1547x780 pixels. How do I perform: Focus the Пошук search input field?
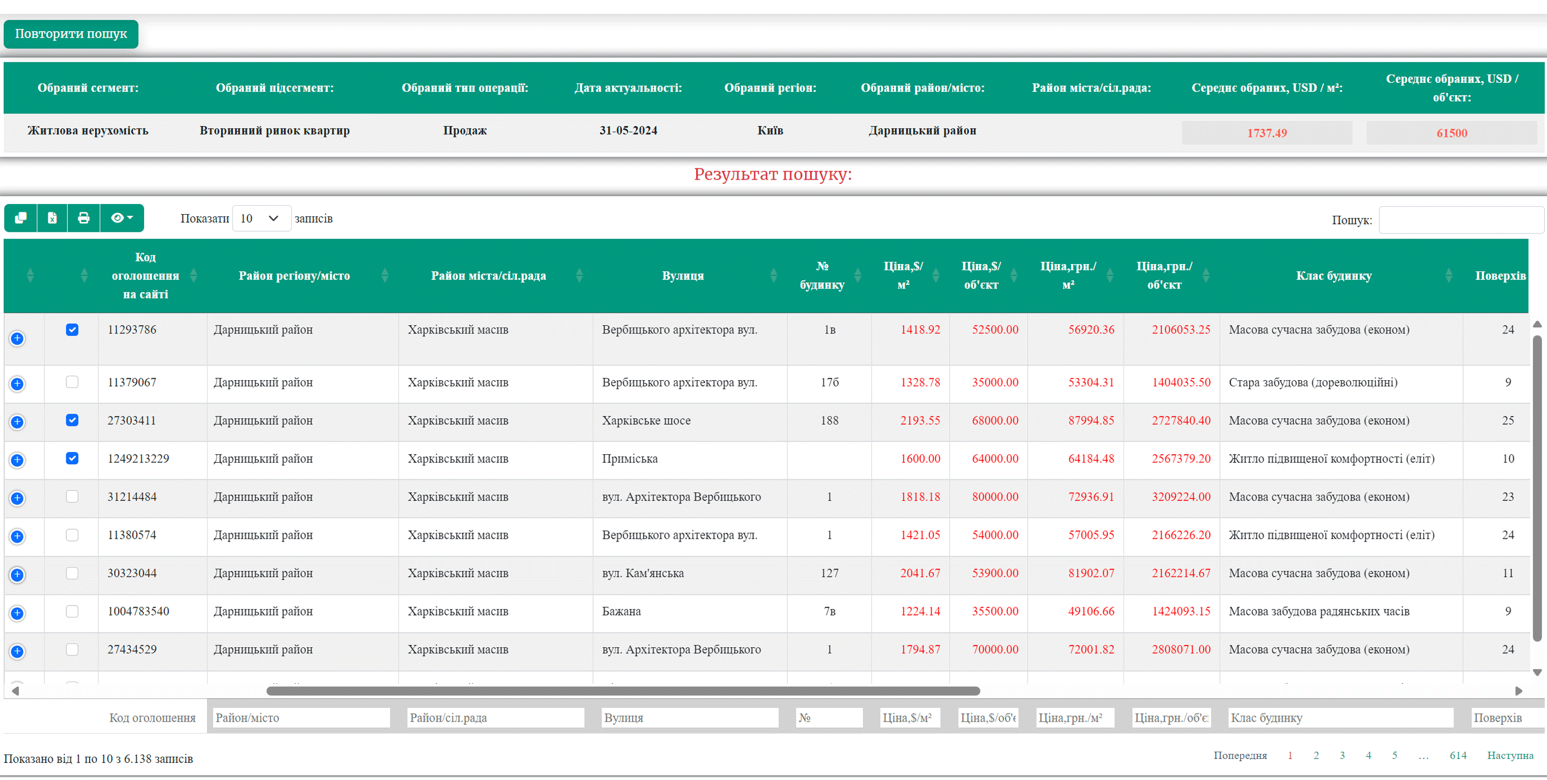[x=1461, y=220]
